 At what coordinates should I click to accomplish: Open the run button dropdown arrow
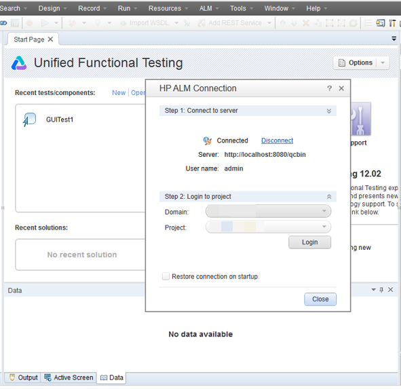tap(56, 23)
